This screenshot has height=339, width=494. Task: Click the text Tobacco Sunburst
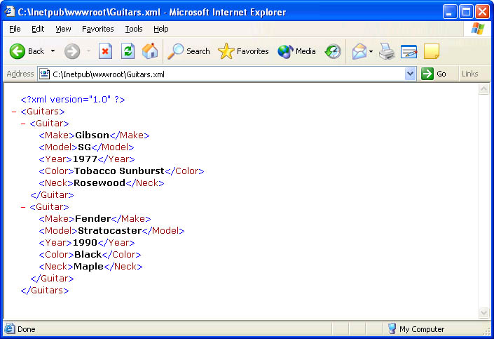click(x=119, y=171)
